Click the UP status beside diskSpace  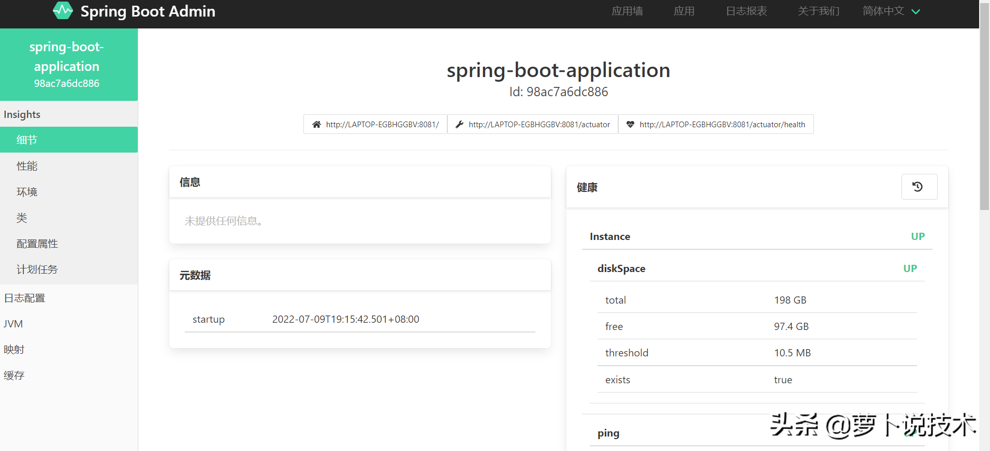click(x=910, y=268)
